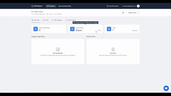Click the green status dot by hidden-spark
The height and width of the screenshot is (96, 171).
[x=32, y=11]
